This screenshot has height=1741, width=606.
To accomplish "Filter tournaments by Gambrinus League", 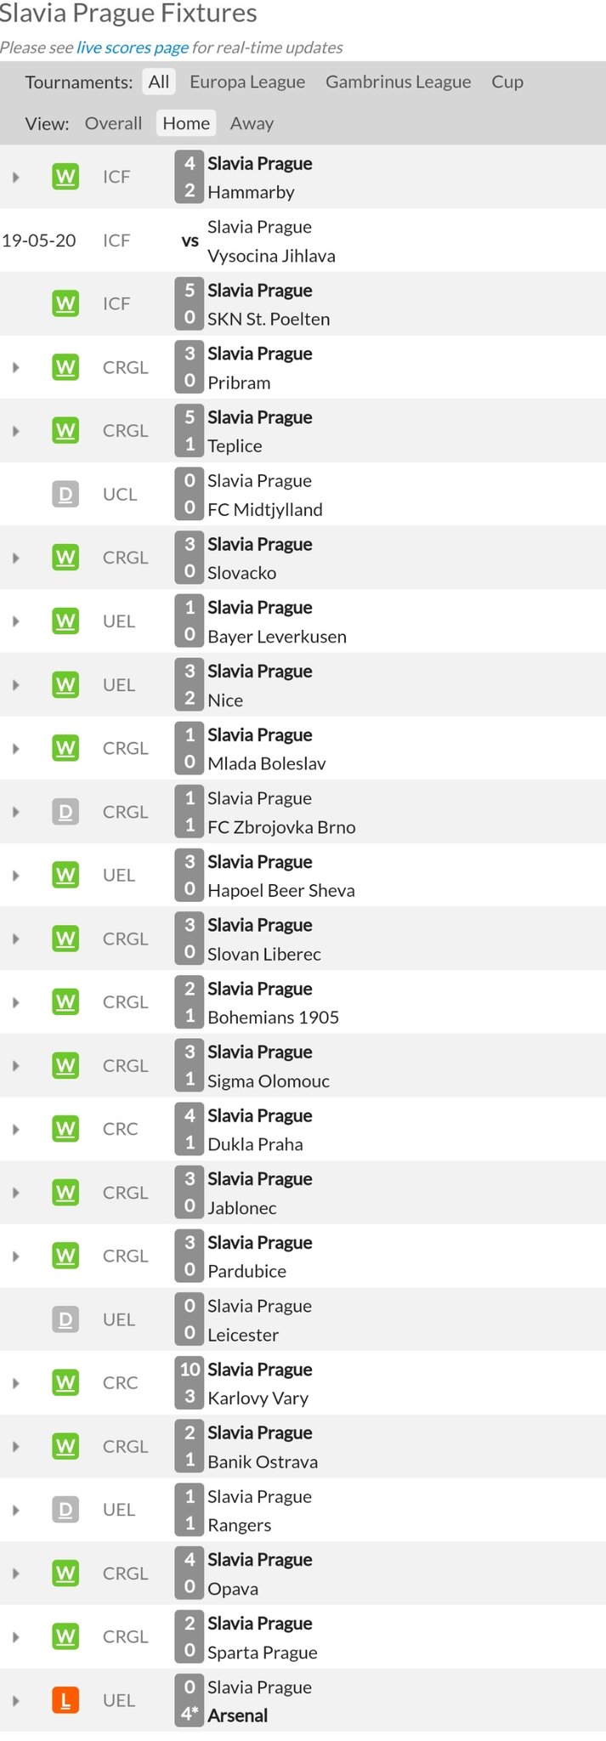I will pos(398,82).
